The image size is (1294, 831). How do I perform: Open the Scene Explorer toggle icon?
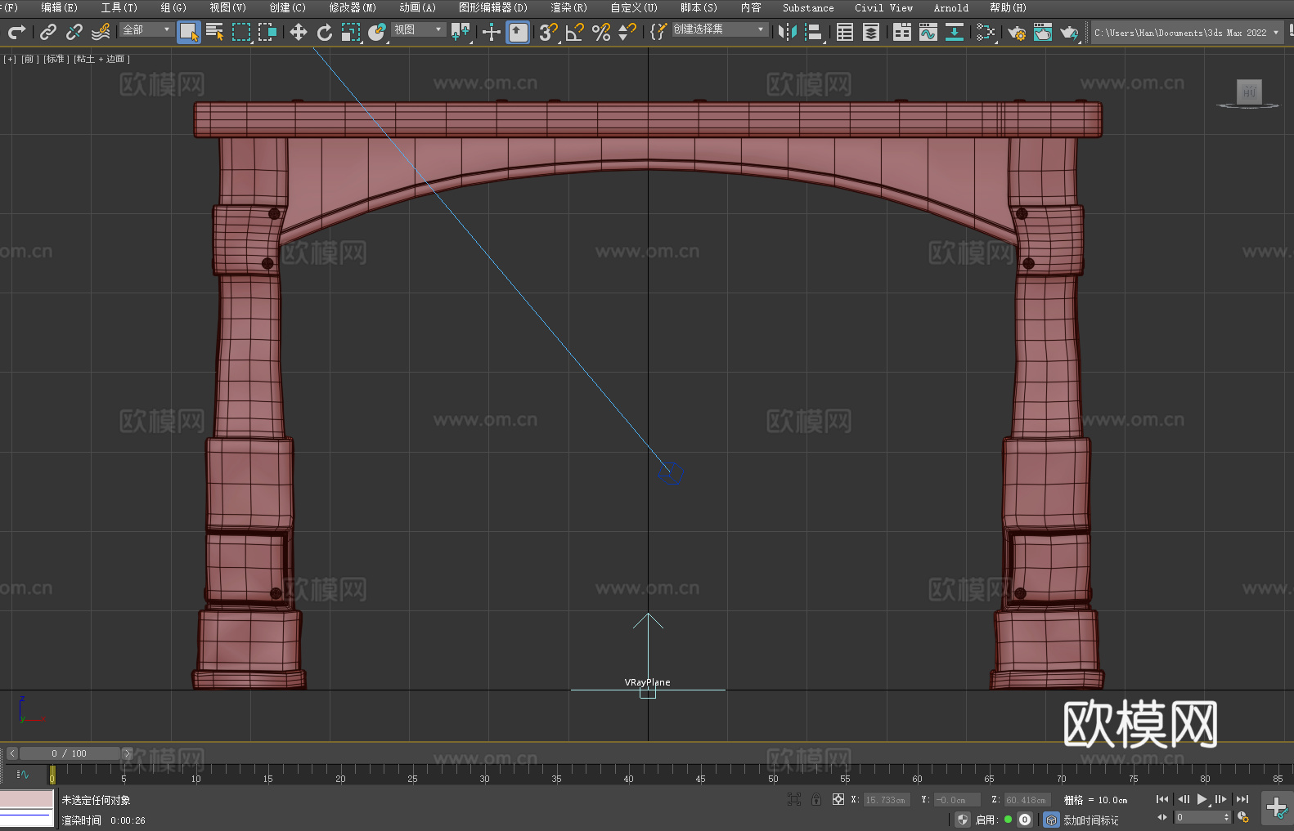[845, 32]
